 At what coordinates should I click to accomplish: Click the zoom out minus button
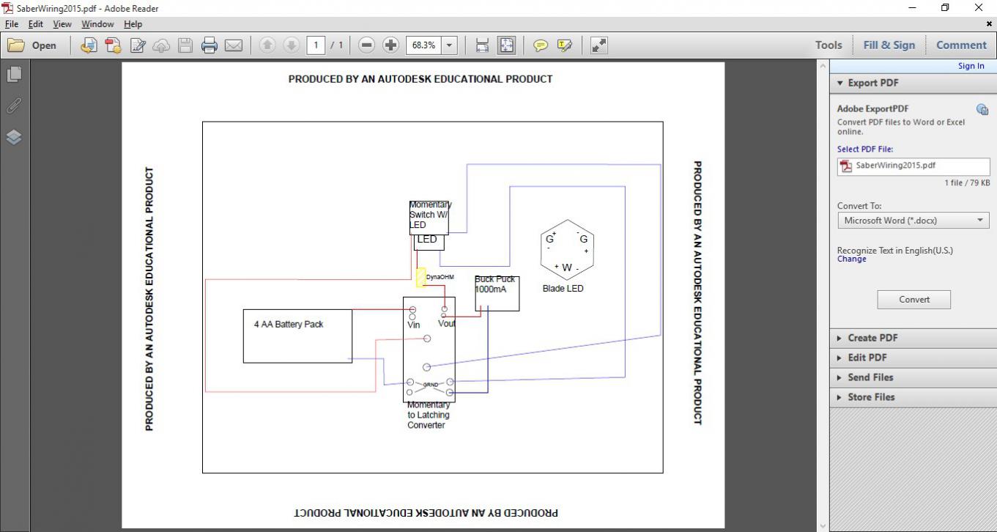366,45
